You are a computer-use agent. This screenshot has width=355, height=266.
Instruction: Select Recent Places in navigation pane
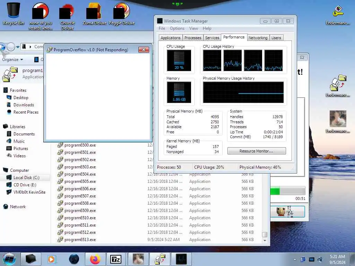pos(26,112)
